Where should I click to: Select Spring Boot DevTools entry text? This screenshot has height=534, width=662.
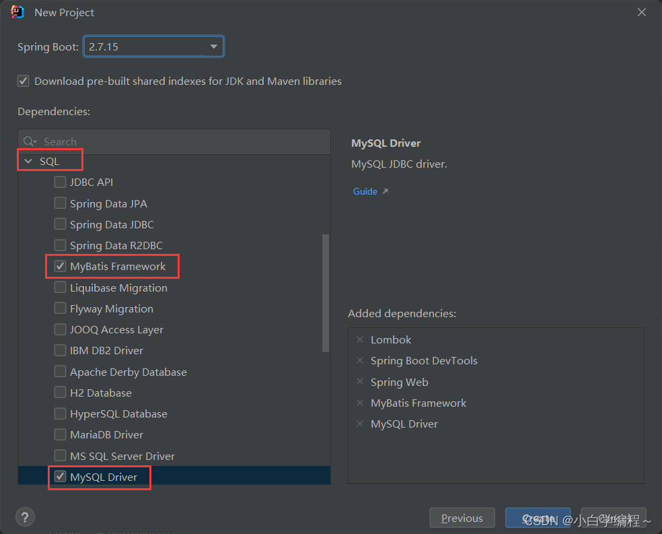click(424, 361)
